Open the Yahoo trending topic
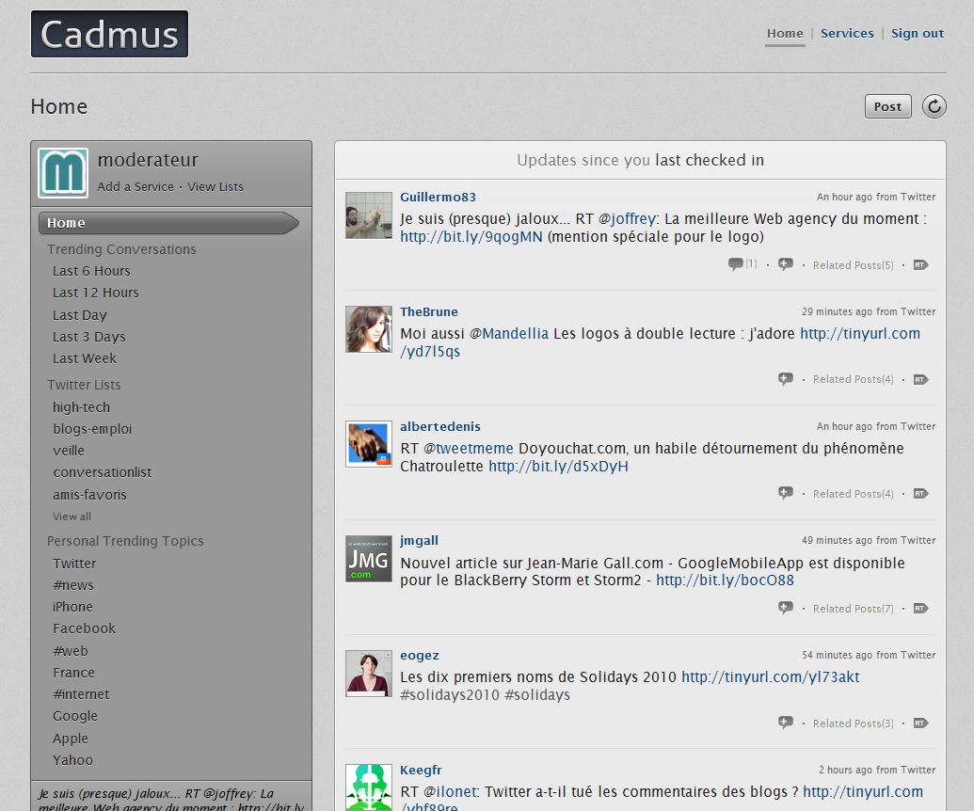 (72, 760)
